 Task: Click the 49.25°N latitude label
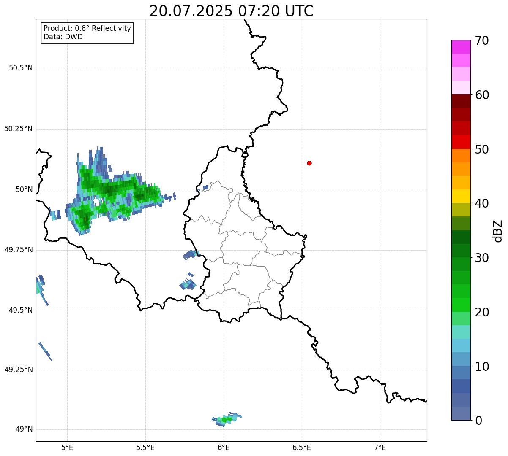pyautogui.click(x=19, y=370)
